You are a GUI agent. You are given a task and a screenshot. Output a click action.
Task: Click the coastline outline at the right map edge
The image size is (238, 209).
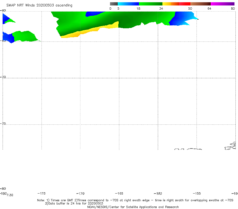230,146
